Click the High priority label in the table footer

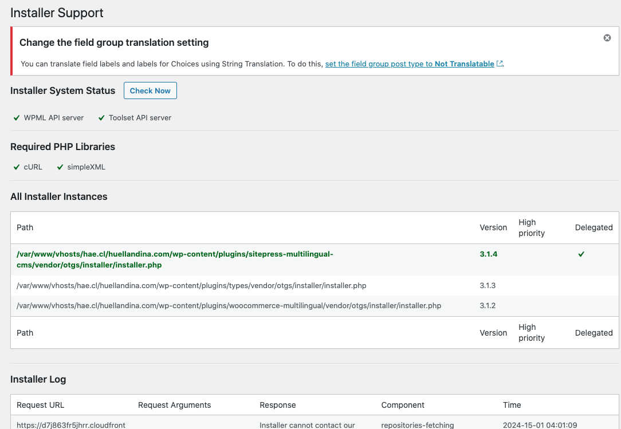pos(532,332)
